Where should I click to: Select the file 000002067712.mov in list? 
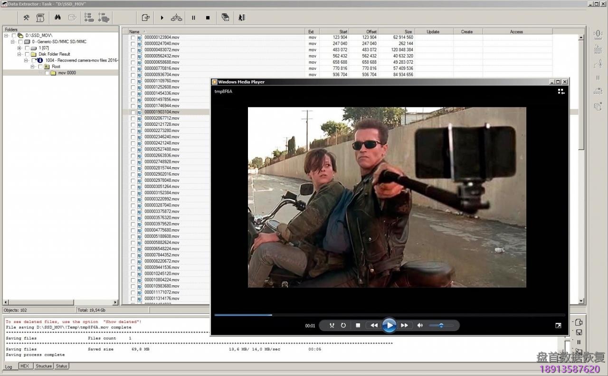click(161, 118)
